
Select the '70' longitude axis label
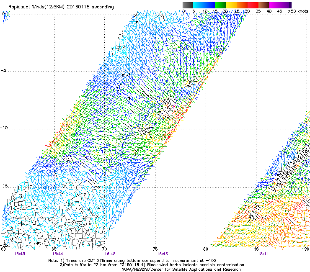105,249
